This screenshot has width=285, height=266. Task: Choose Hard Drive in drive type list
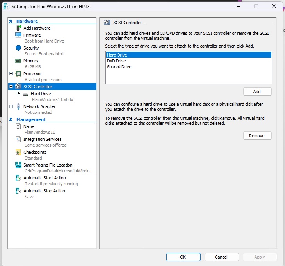189,55
